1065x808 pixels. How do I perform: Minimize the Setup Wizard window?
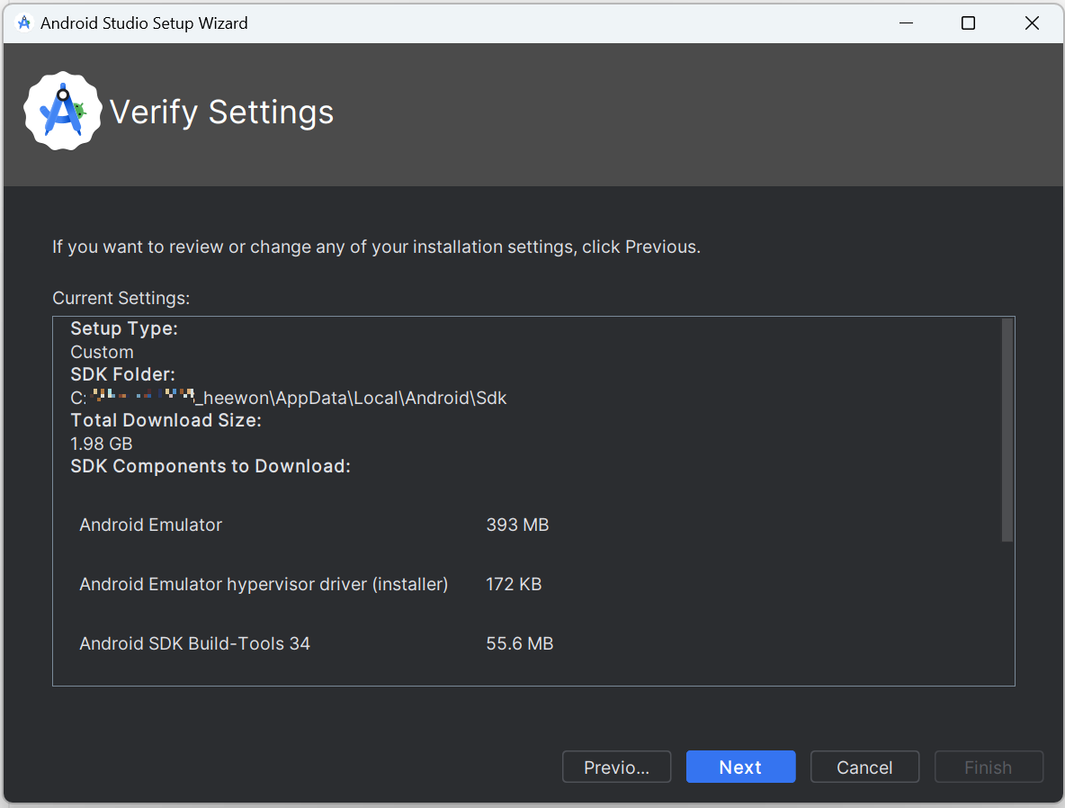[x=906, y=23]
